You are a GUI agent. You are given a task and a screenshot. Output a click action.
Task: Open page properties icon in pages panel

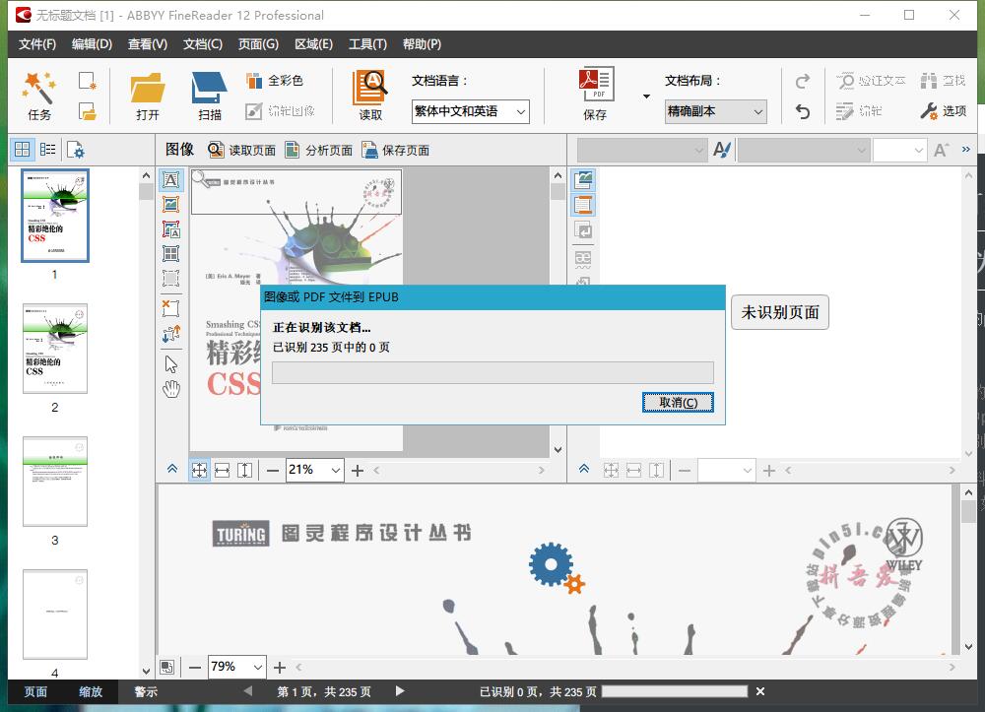click(x=75, y=150)
